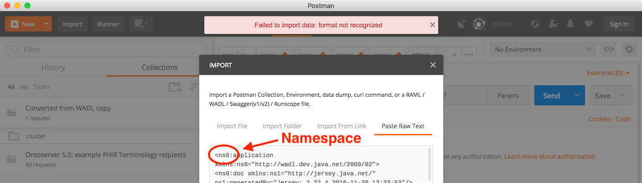Screen dimensions: 642x183
Task: Click the new collection folder icon
Action: [x=175, y=87]
